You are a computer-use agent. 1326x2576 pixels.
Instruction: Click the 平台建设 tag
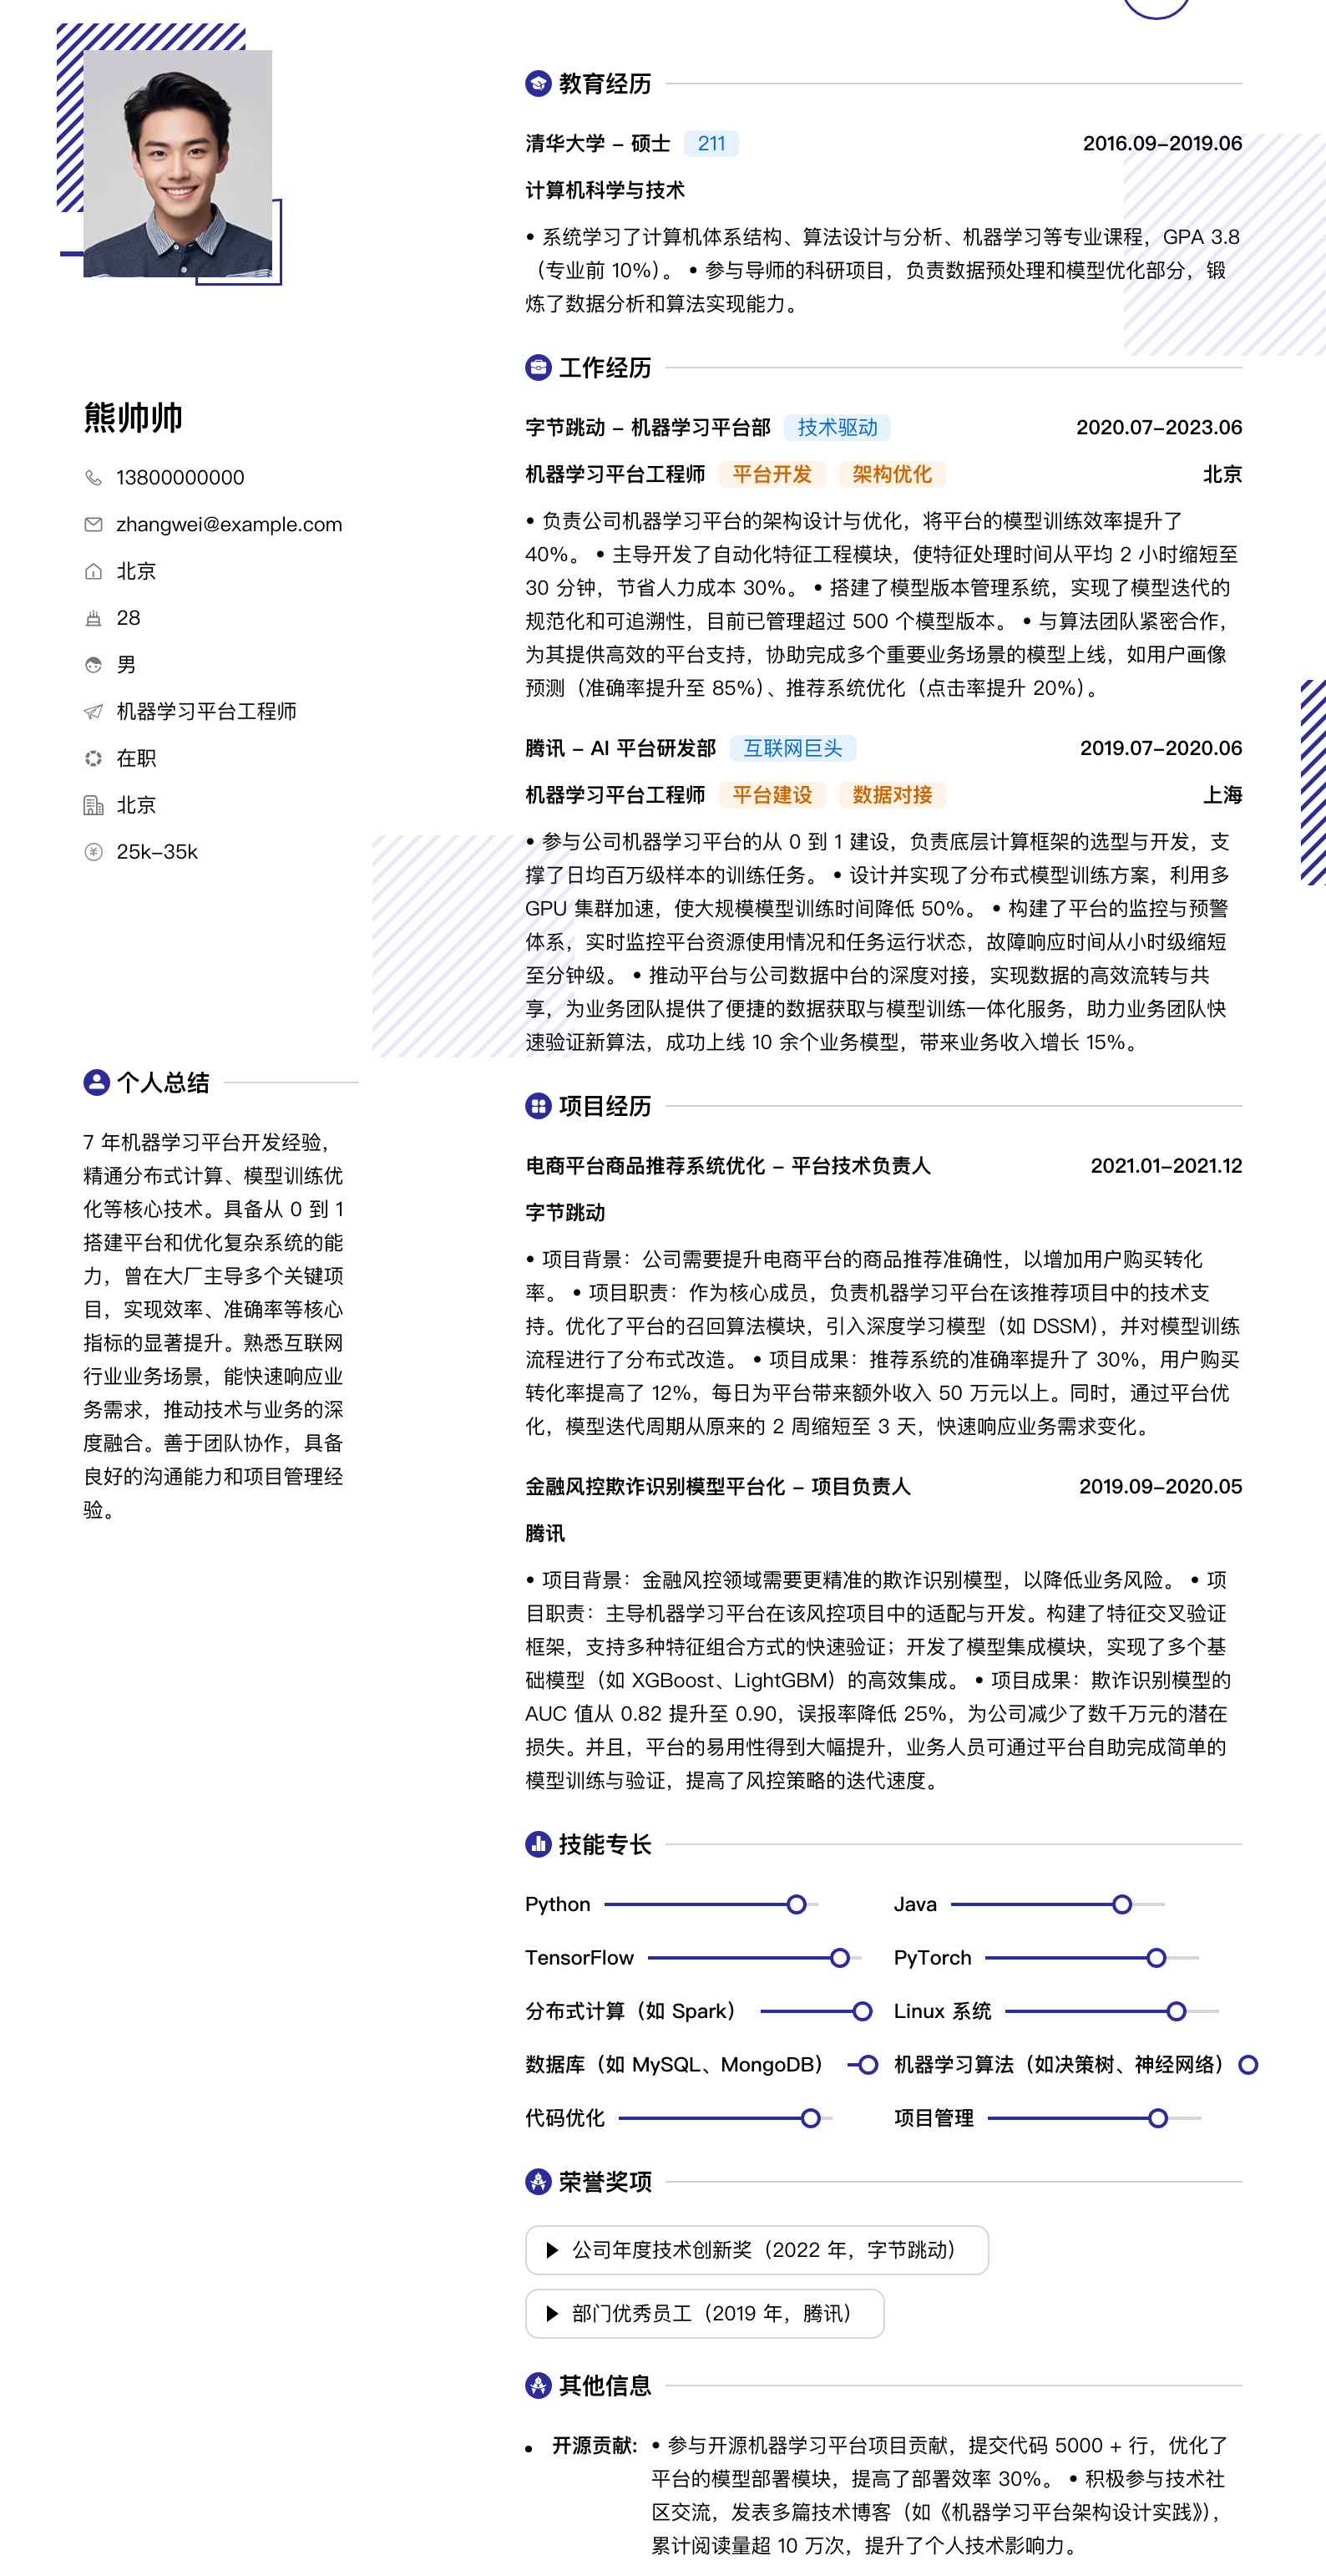coord(772,795)
